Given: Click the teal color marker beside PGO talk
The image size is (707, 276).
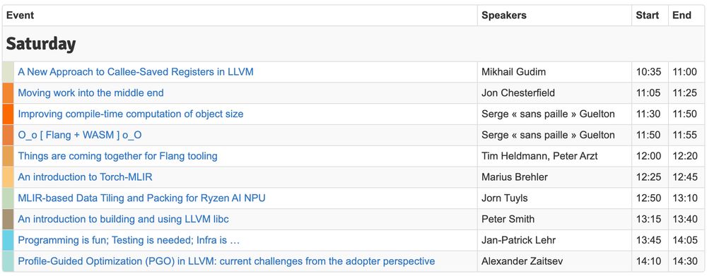Looking at the screenshot, I should (x=8, y=261).
